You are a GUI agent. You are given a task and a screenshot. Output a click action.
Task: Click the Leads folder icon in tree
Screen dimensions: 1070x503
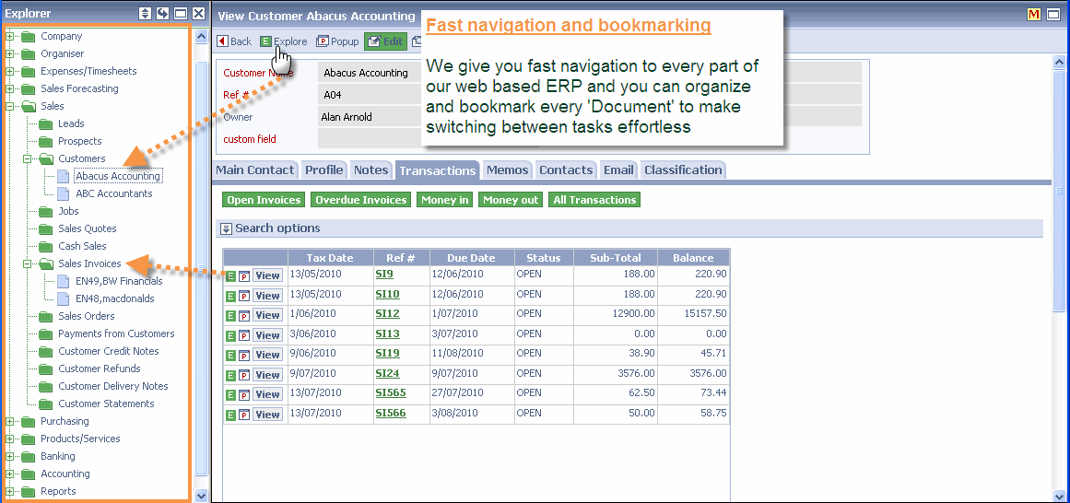(46, 123)
